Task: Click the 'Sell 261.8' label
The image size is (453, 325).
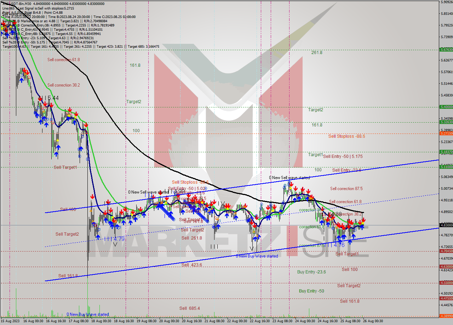Action: click(191, 238)
